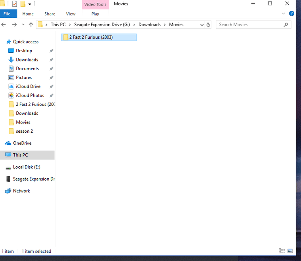This screenshot has width=301, height=261.
Task: Switch to the View ribbon tab
Action: [71, 14]
